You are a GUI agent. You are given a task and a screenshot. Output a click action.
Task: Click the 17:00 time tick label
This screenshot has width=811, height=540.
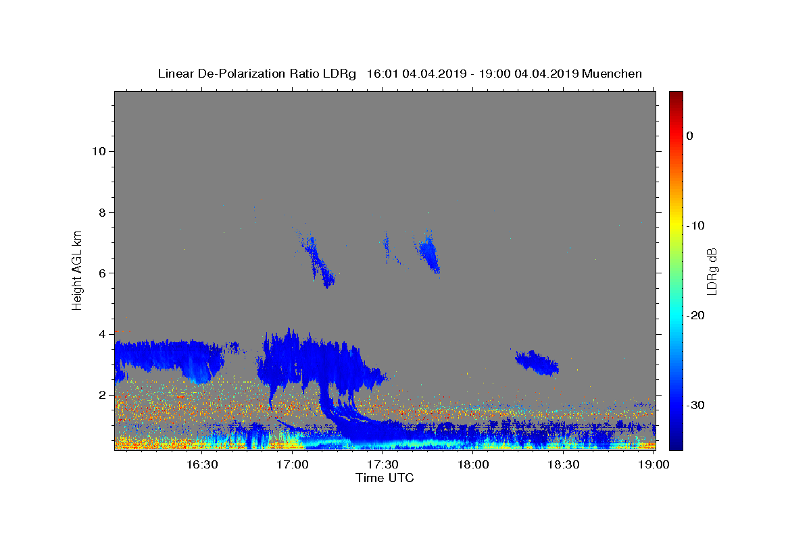pos(293,464)
